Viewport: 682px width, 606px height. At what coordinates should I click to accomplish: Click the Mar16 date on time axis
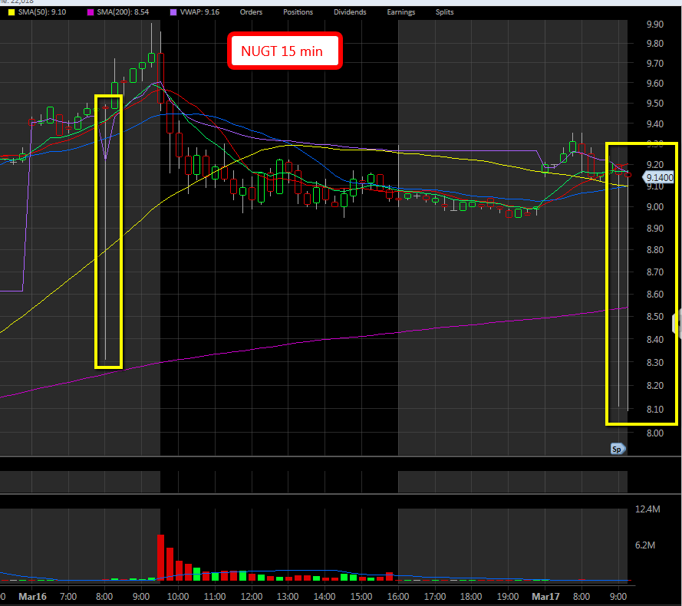[x=32, y=595]
